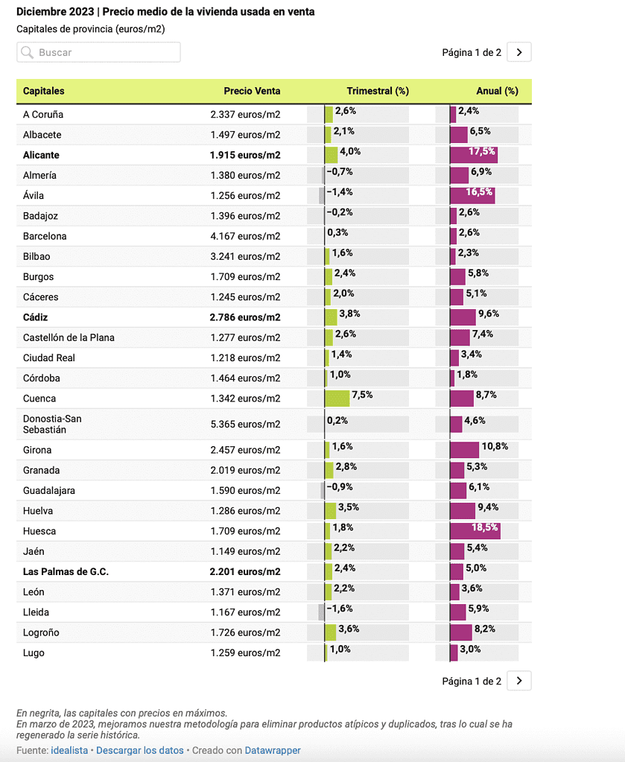
Task: Click Ávila's 16,5% annual bar
Action: (x=472, y=195)
